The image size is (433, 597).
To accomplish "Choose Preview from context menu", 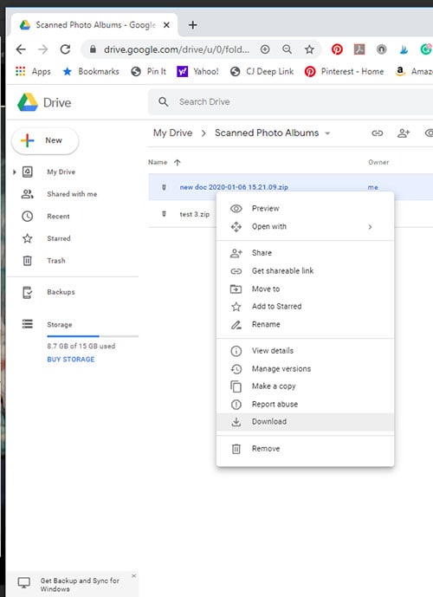I will point(305,208).
